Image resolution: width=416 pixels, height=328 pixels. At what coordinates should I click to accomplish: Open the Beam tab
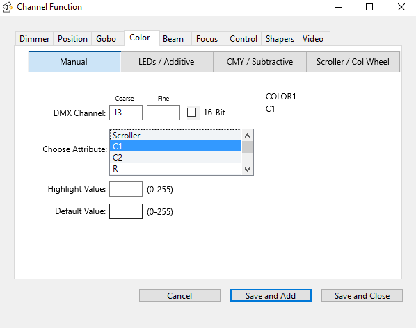[173, 39]
